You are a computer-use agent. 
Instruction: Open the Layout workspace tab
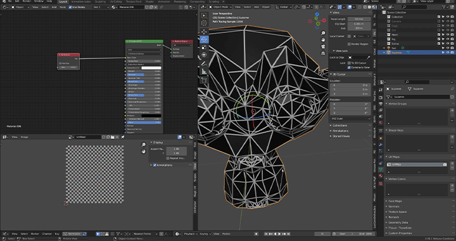[x=63, y=1]
